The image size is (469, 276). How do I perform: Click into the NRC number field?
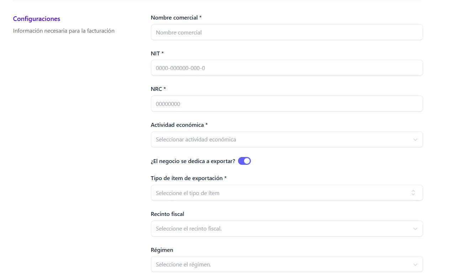tap(286, 104)
